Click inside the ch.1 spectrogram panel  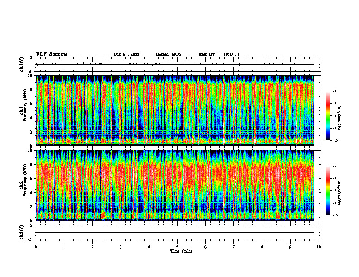coord(175,110)
